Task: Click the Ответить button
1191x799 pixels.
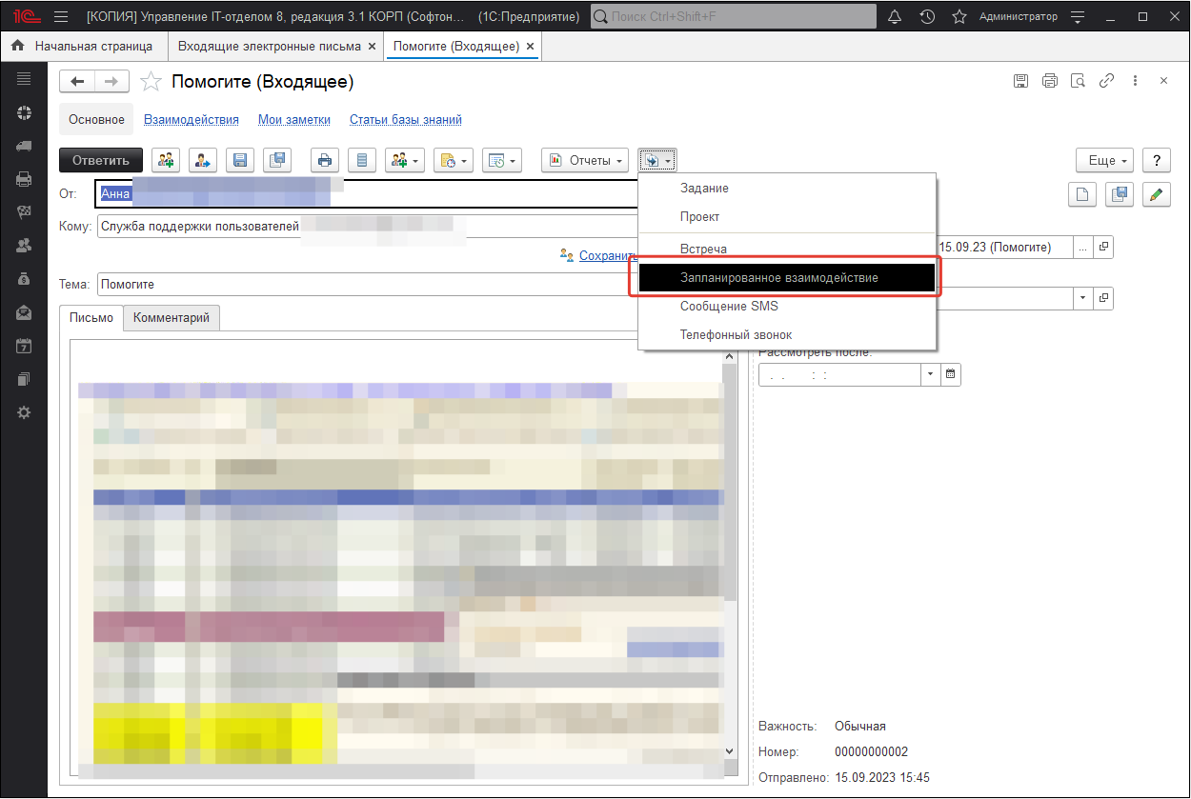Action: (101, 161)
